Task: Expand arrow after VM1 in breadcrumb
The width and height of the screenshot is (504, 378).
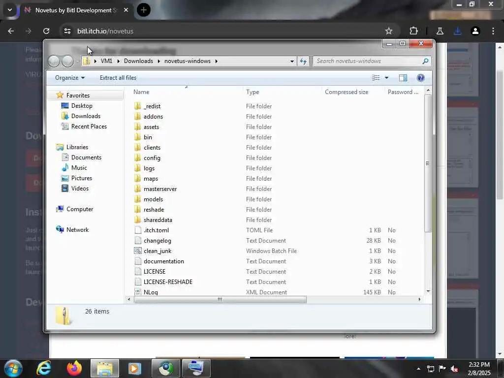Action: [x=118, y=61]
